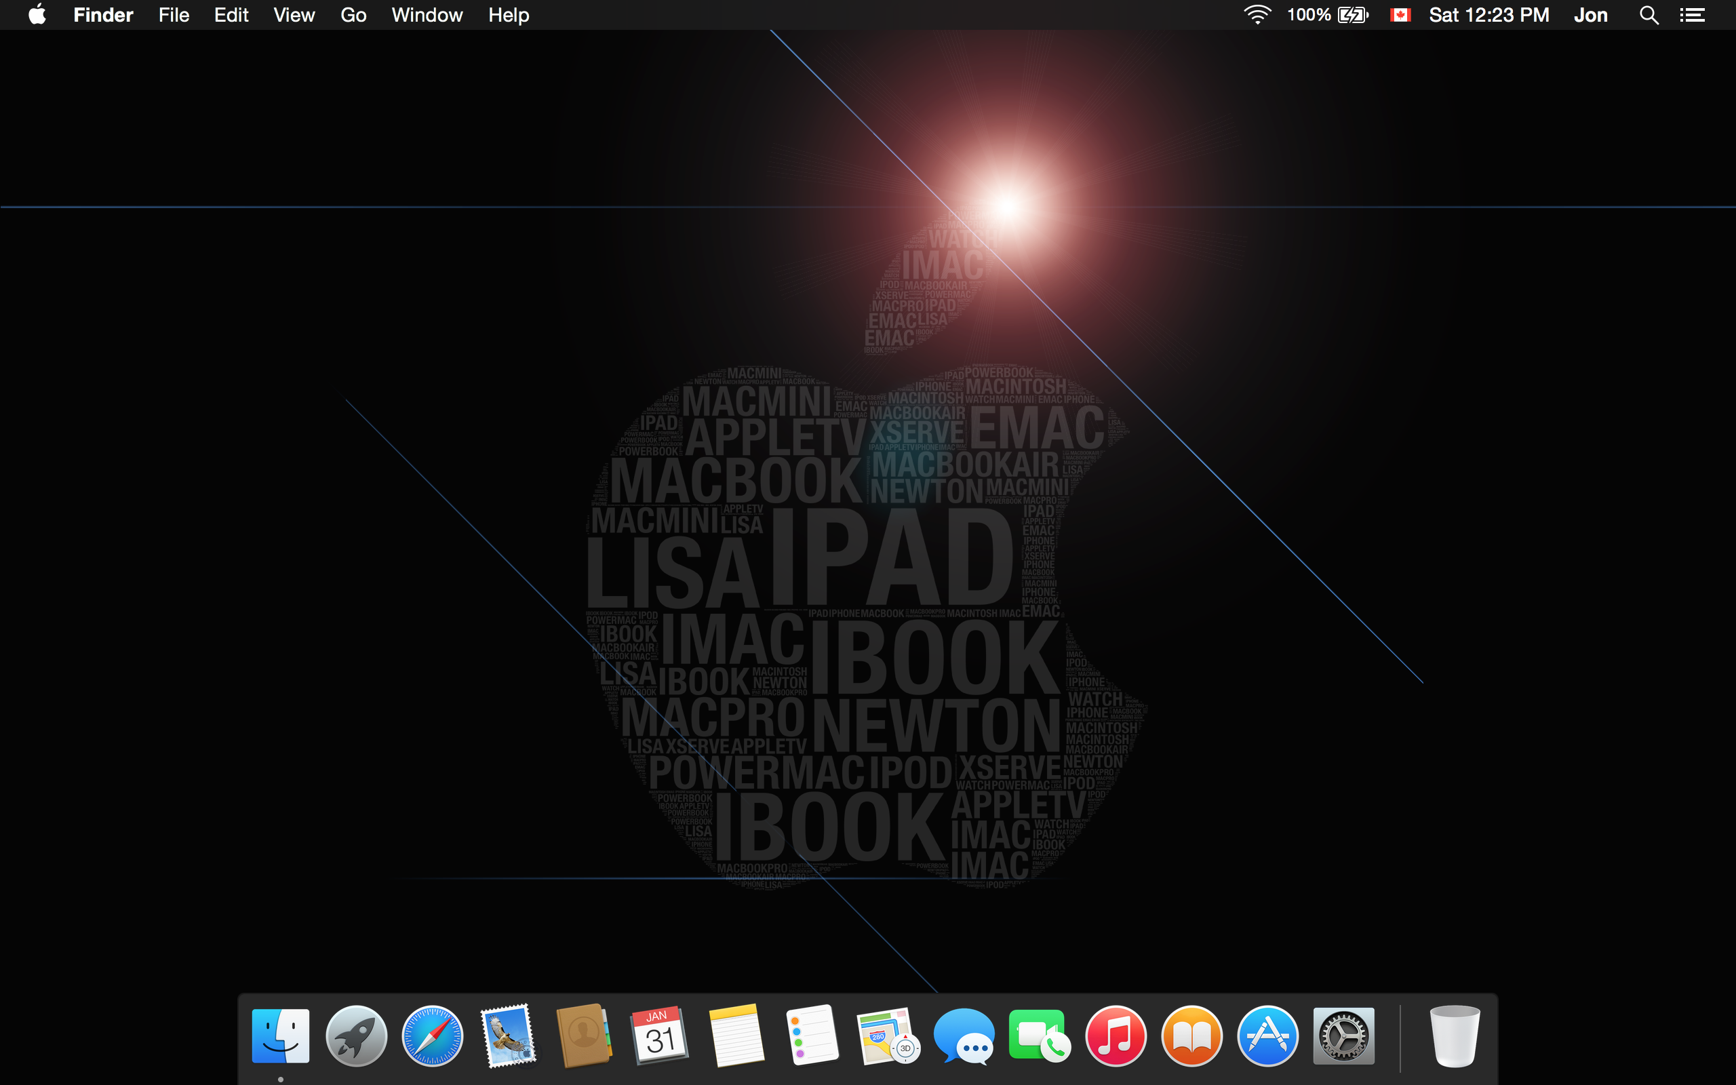Open Reminders from the dock
Image resolution: width=1736 pixels, height=1085 pixels.
point(812,1036)
